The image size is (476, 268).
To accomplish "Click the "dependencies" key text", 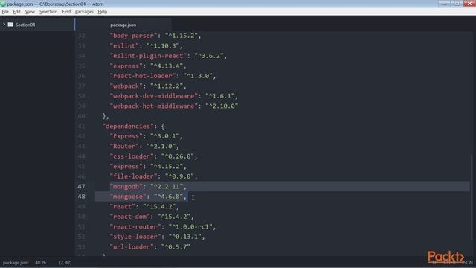I will tap(128, 126).
